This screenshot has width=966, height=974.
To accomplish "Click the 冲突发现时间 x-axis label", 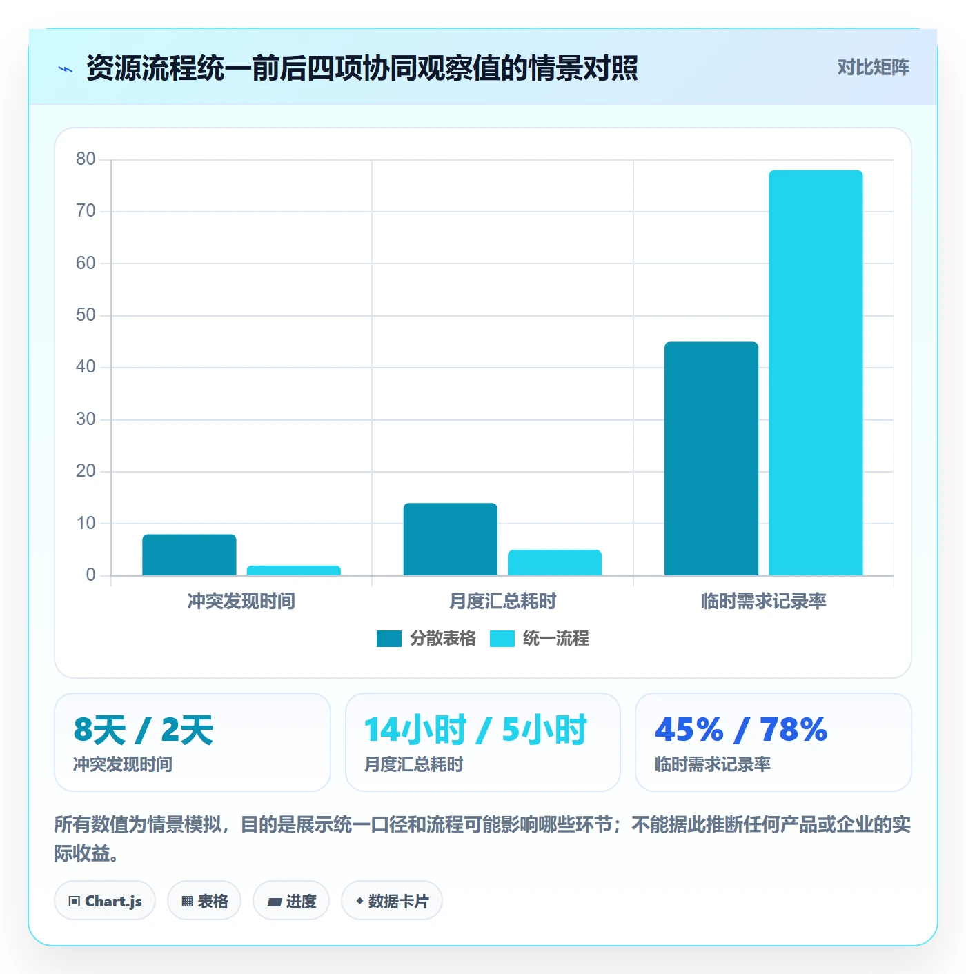I will (x=241, y=602).
